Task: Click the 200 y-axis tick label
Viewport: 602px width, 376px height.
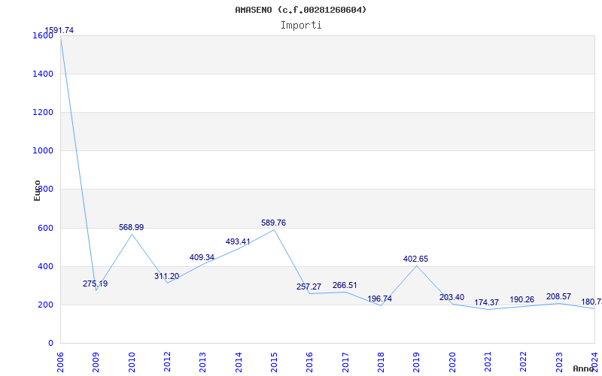Action: coord(45,305)
